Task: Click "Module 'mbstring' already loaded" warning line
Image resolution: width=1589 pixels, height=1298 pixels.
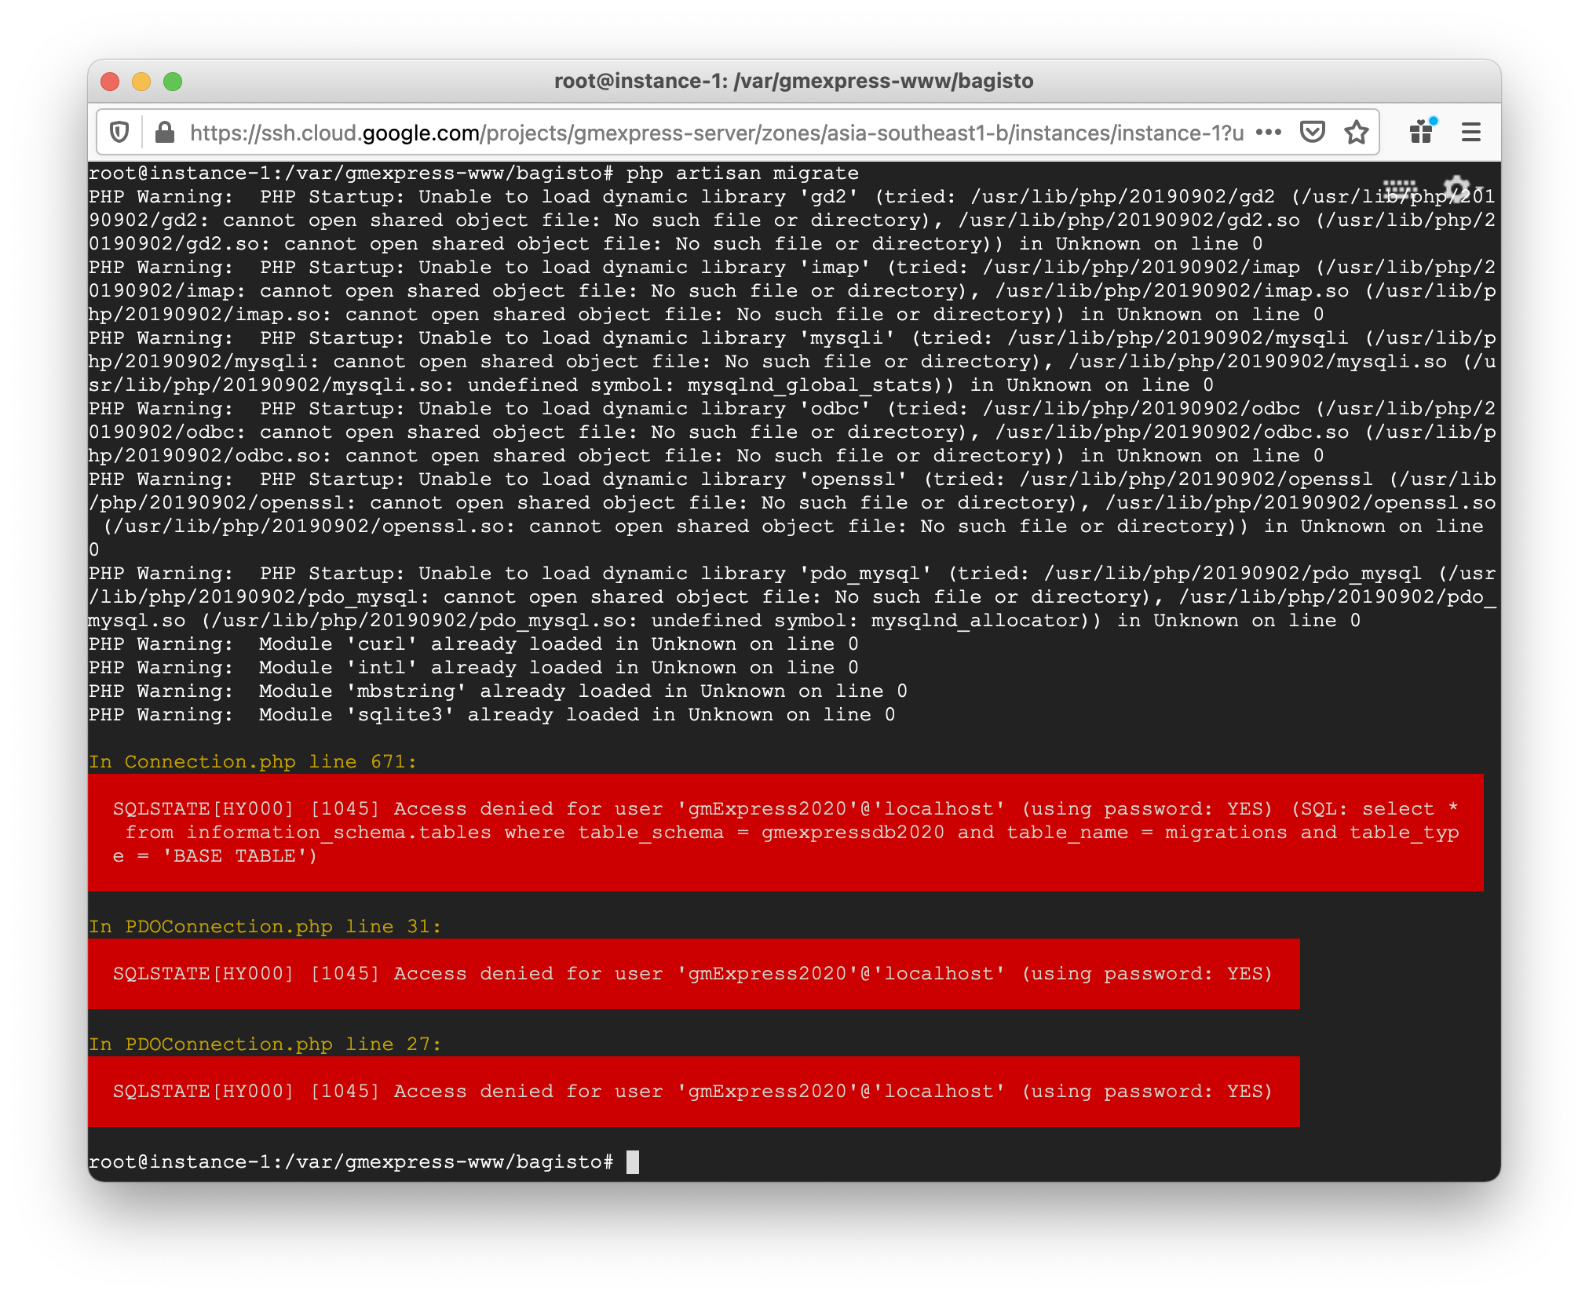Action: pos(498,691)
